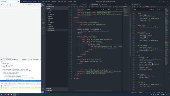Open the Run and Debug view
Image resolution: width=170 pixels, height=96 pixels.
(x=43, y=19)
